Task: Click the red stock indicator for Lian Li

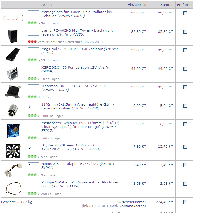Action: click(x=32, y=41)
